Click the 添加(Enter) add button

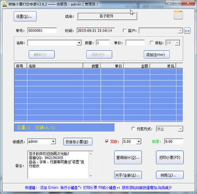pos(157,55)
